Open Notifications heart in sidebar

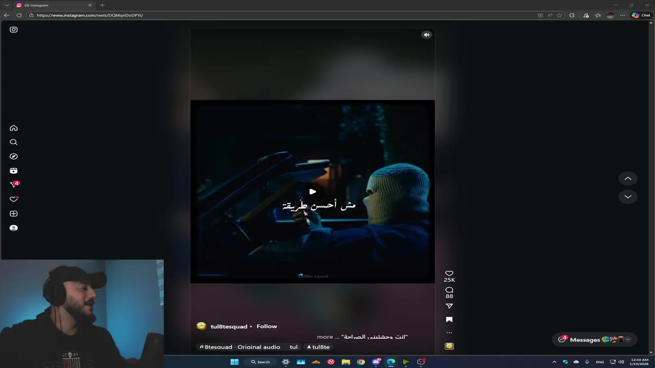pos(14,199)
